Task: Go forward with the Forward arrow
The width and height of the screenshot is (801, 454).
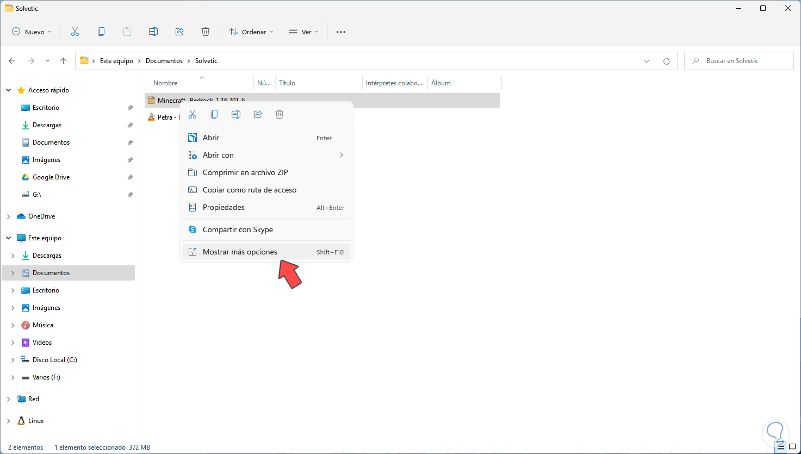Action: [x=31, y=61]
